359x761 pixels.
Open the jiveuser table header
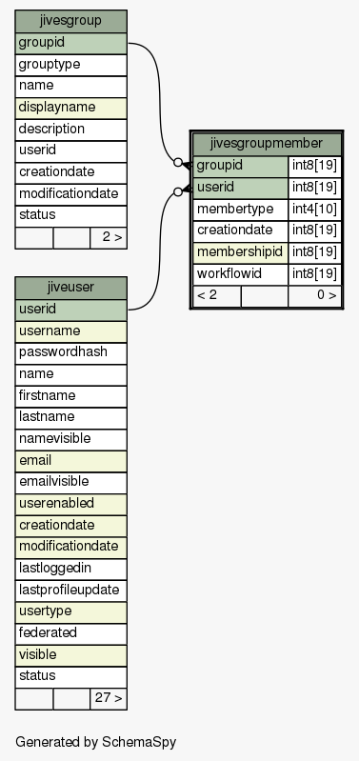pos(70,288)
